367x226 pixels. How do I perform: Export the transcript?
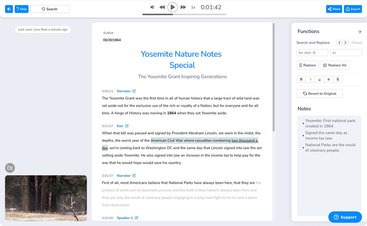pos(353,9)
